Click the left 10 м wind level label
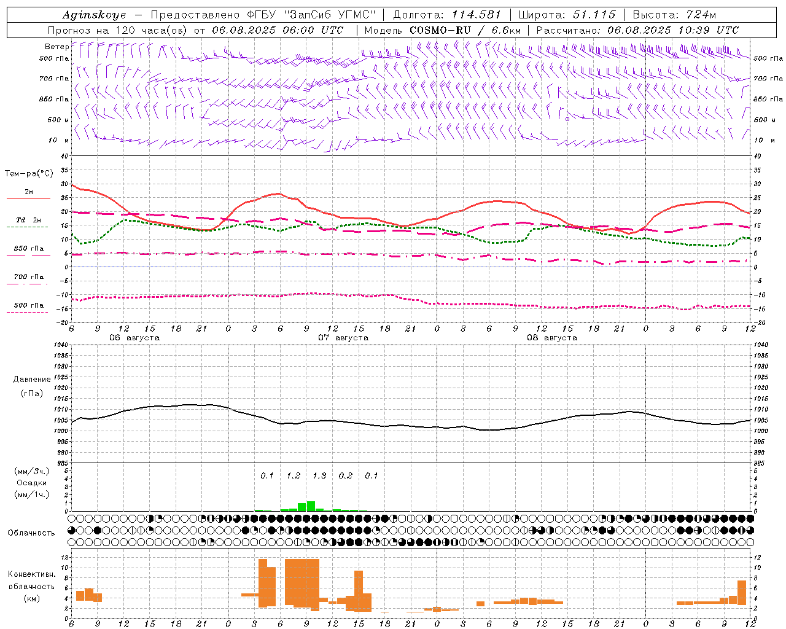 click(x=59, y=140)
